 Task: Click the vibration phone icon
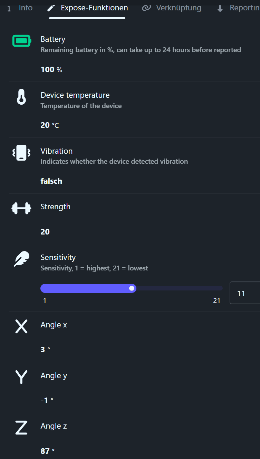point(21,153)
